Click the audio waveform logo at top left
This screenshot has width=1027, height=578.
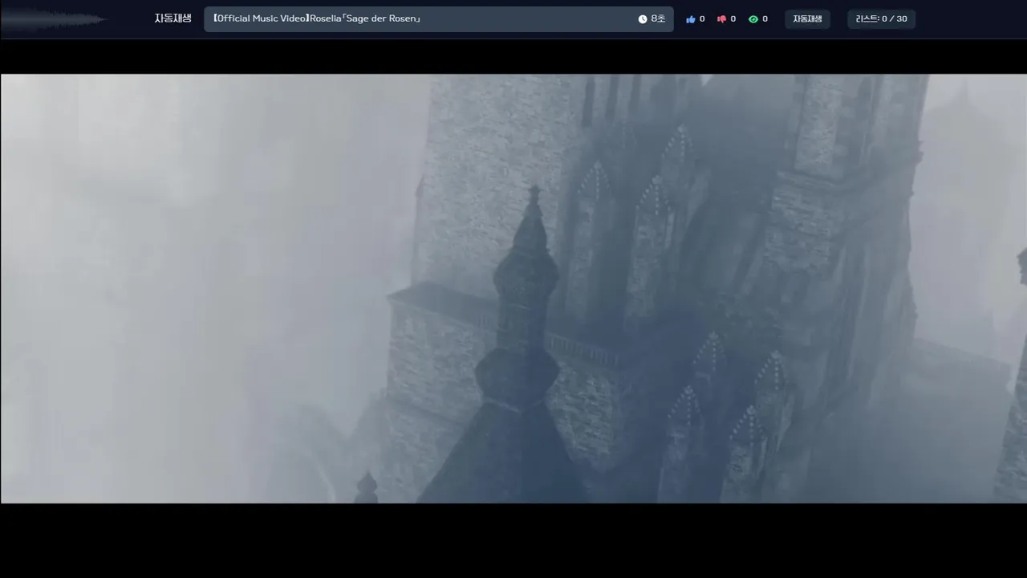click(x=53, y=19)
